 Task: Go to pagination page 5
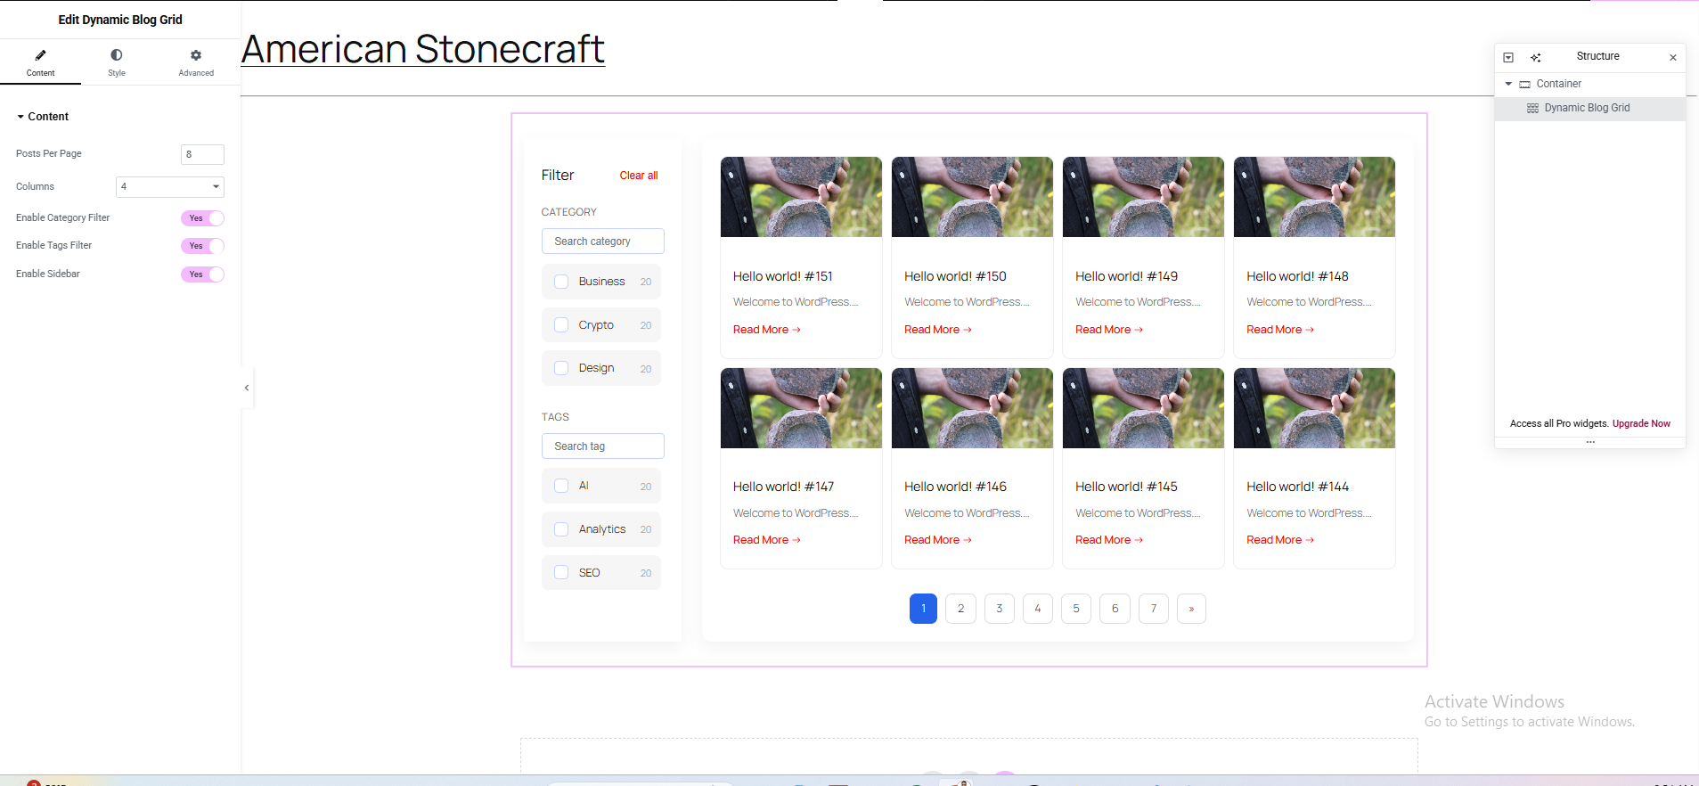pyautogui.click(x=1076, y=609)
